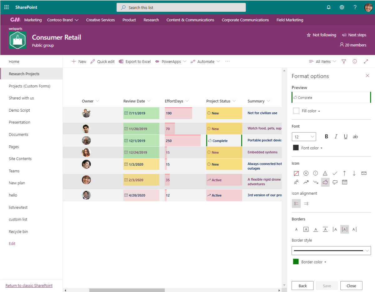
Task: Open the list filter pane icon
Action: pos(344,61)
